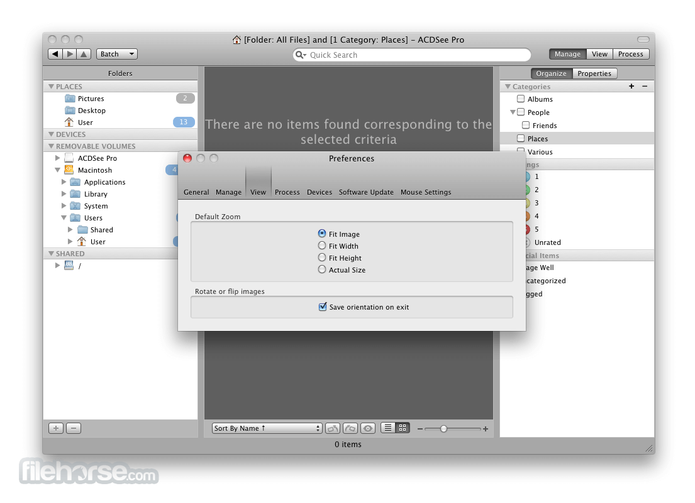695x503 pixels.
Task: Click the ACDSee Pro volume icon
Action: tap(69, 158)
